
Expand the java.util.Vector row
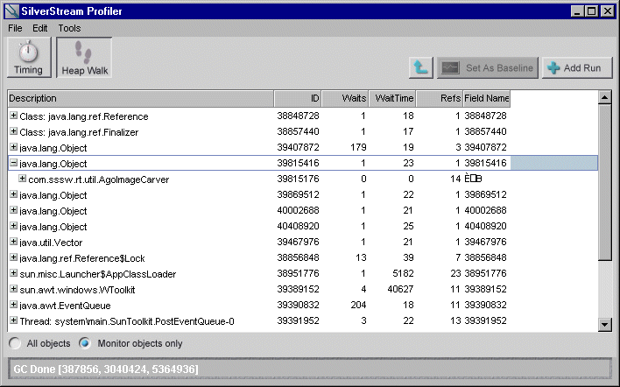(x=13, y=242)
